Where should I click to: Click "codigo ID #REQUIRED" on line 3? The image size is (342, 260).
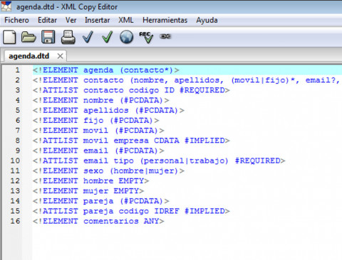tap(177, 90)
